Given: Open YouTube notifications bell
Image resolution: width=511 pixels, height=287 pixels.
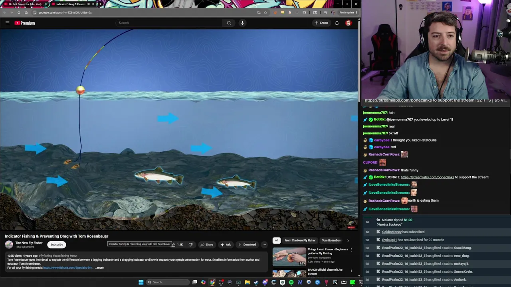Looking at the screenshot, I should click(337, 23).
